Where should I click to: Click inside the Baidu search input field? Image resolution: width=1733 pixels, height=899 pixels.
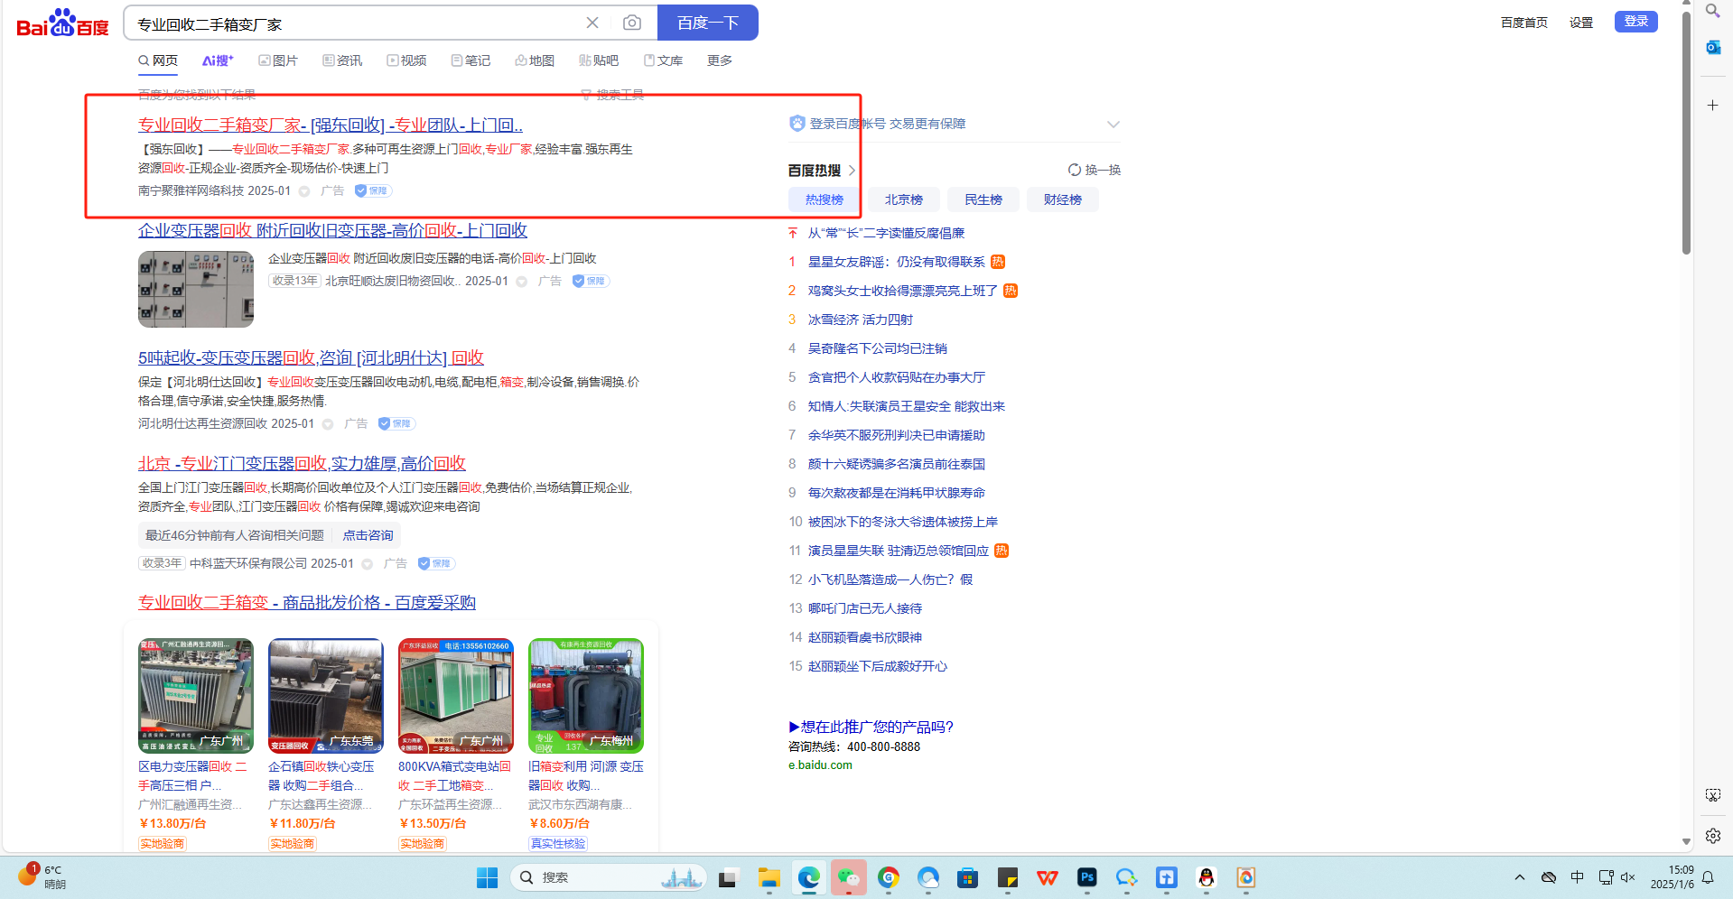[352, 23]
